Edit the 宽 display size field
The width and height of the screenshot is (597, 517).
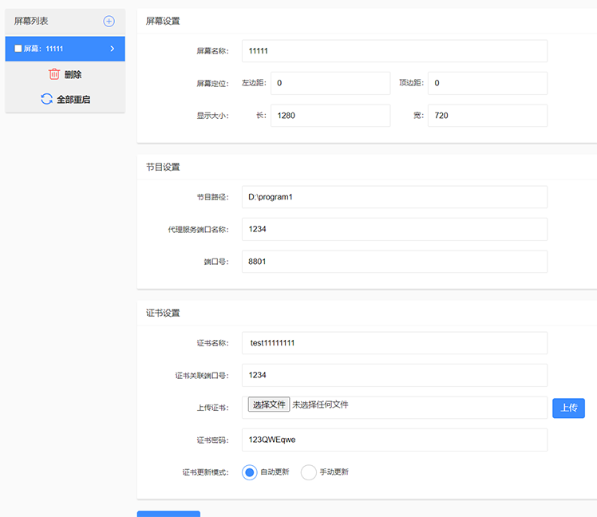point(487,116)
